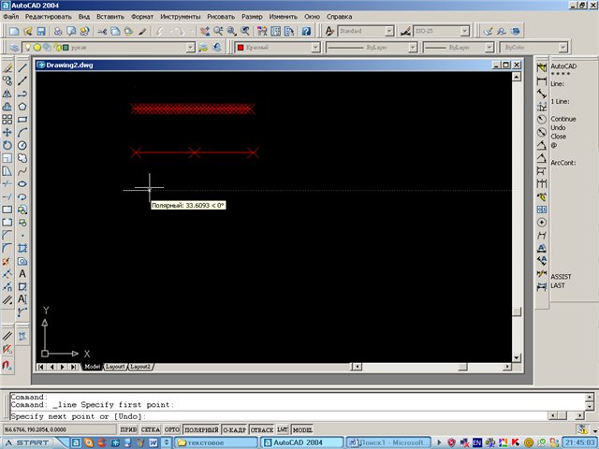Click the Erase tool in the modify toolbar
The width and height of the screenshot is (599, 449).
(7, 67)
